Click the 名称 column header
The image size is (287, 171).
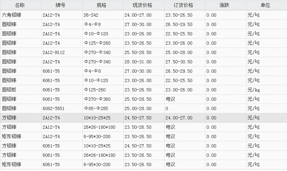click(x=20, y=5)
